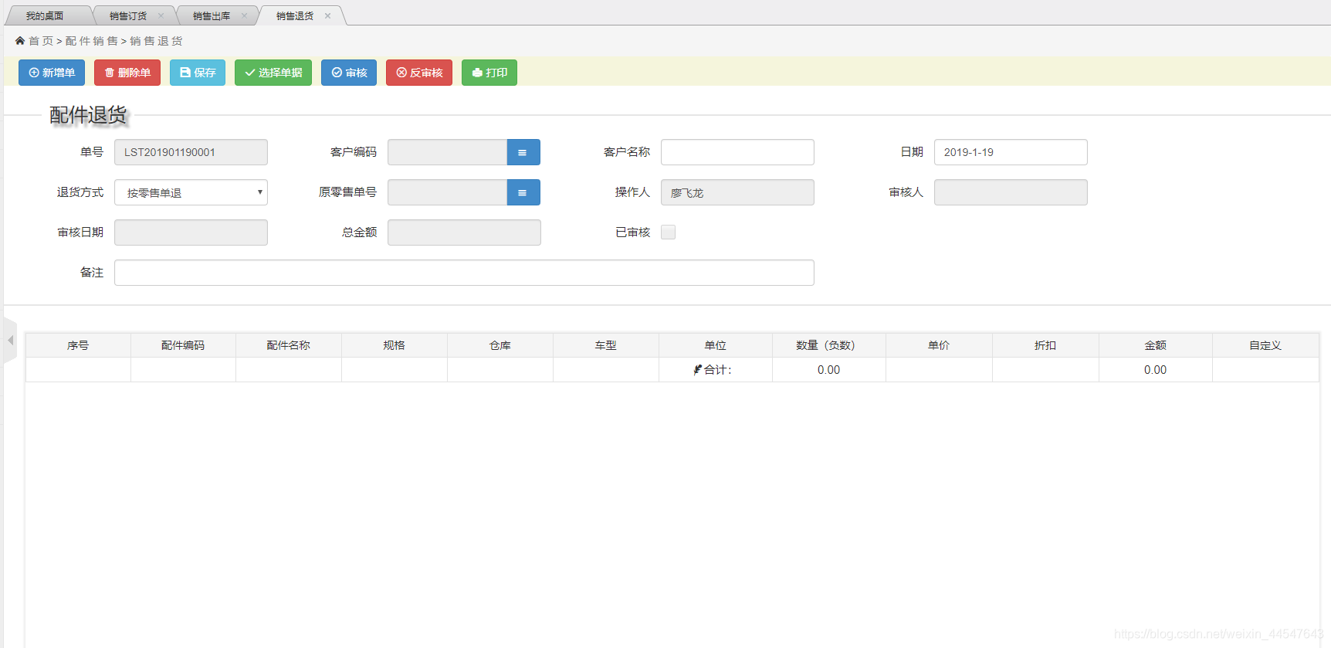Print the document with 打印 button
This screenshot has height=648, width=1331.
(x=489, y=73)
